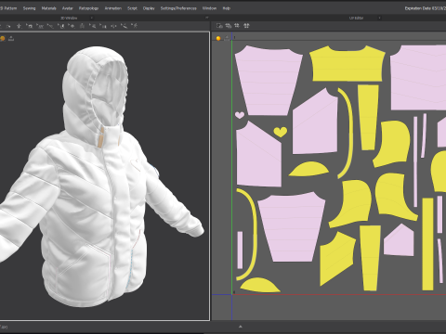The image size is (446, 334).
Task: Open the Window menu
Action: 209,8
